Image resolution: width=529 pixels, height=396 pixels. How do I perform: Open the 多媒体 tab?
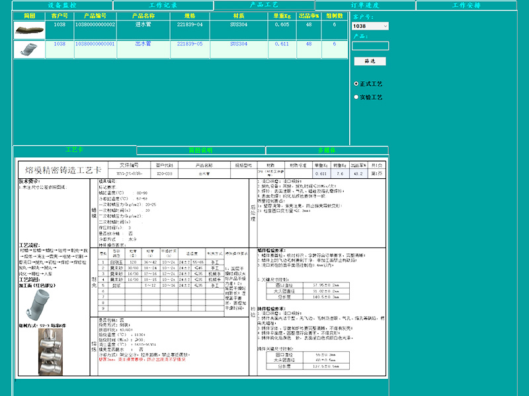pyautogui.click(x=327, y=150)
